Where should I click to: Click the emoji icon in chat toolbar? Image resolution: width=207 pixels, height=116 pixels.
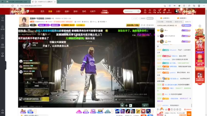coord(158,109)
